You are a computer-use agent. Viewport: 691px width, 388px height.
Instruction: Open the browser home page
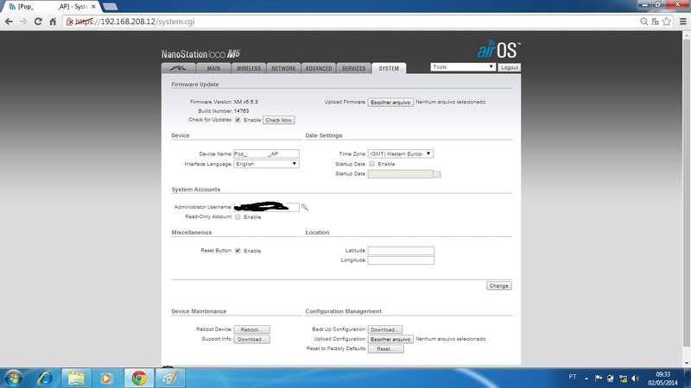53,21
